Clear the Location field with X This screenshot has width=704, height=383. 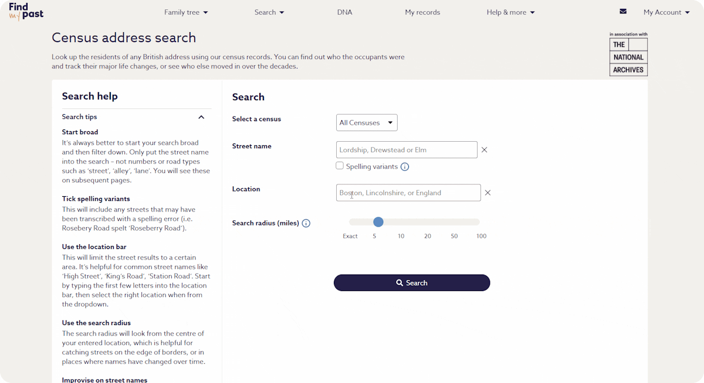(488, 193)
